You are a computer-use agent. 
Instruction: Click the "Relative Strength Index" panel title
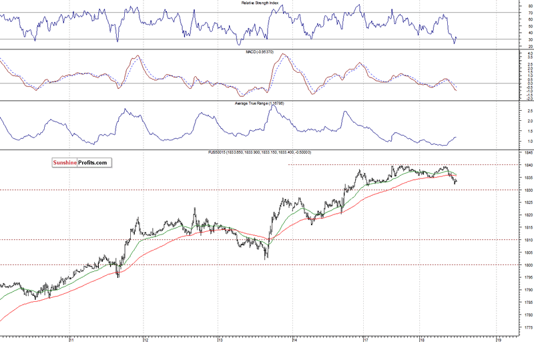click(x=260, y=3)
